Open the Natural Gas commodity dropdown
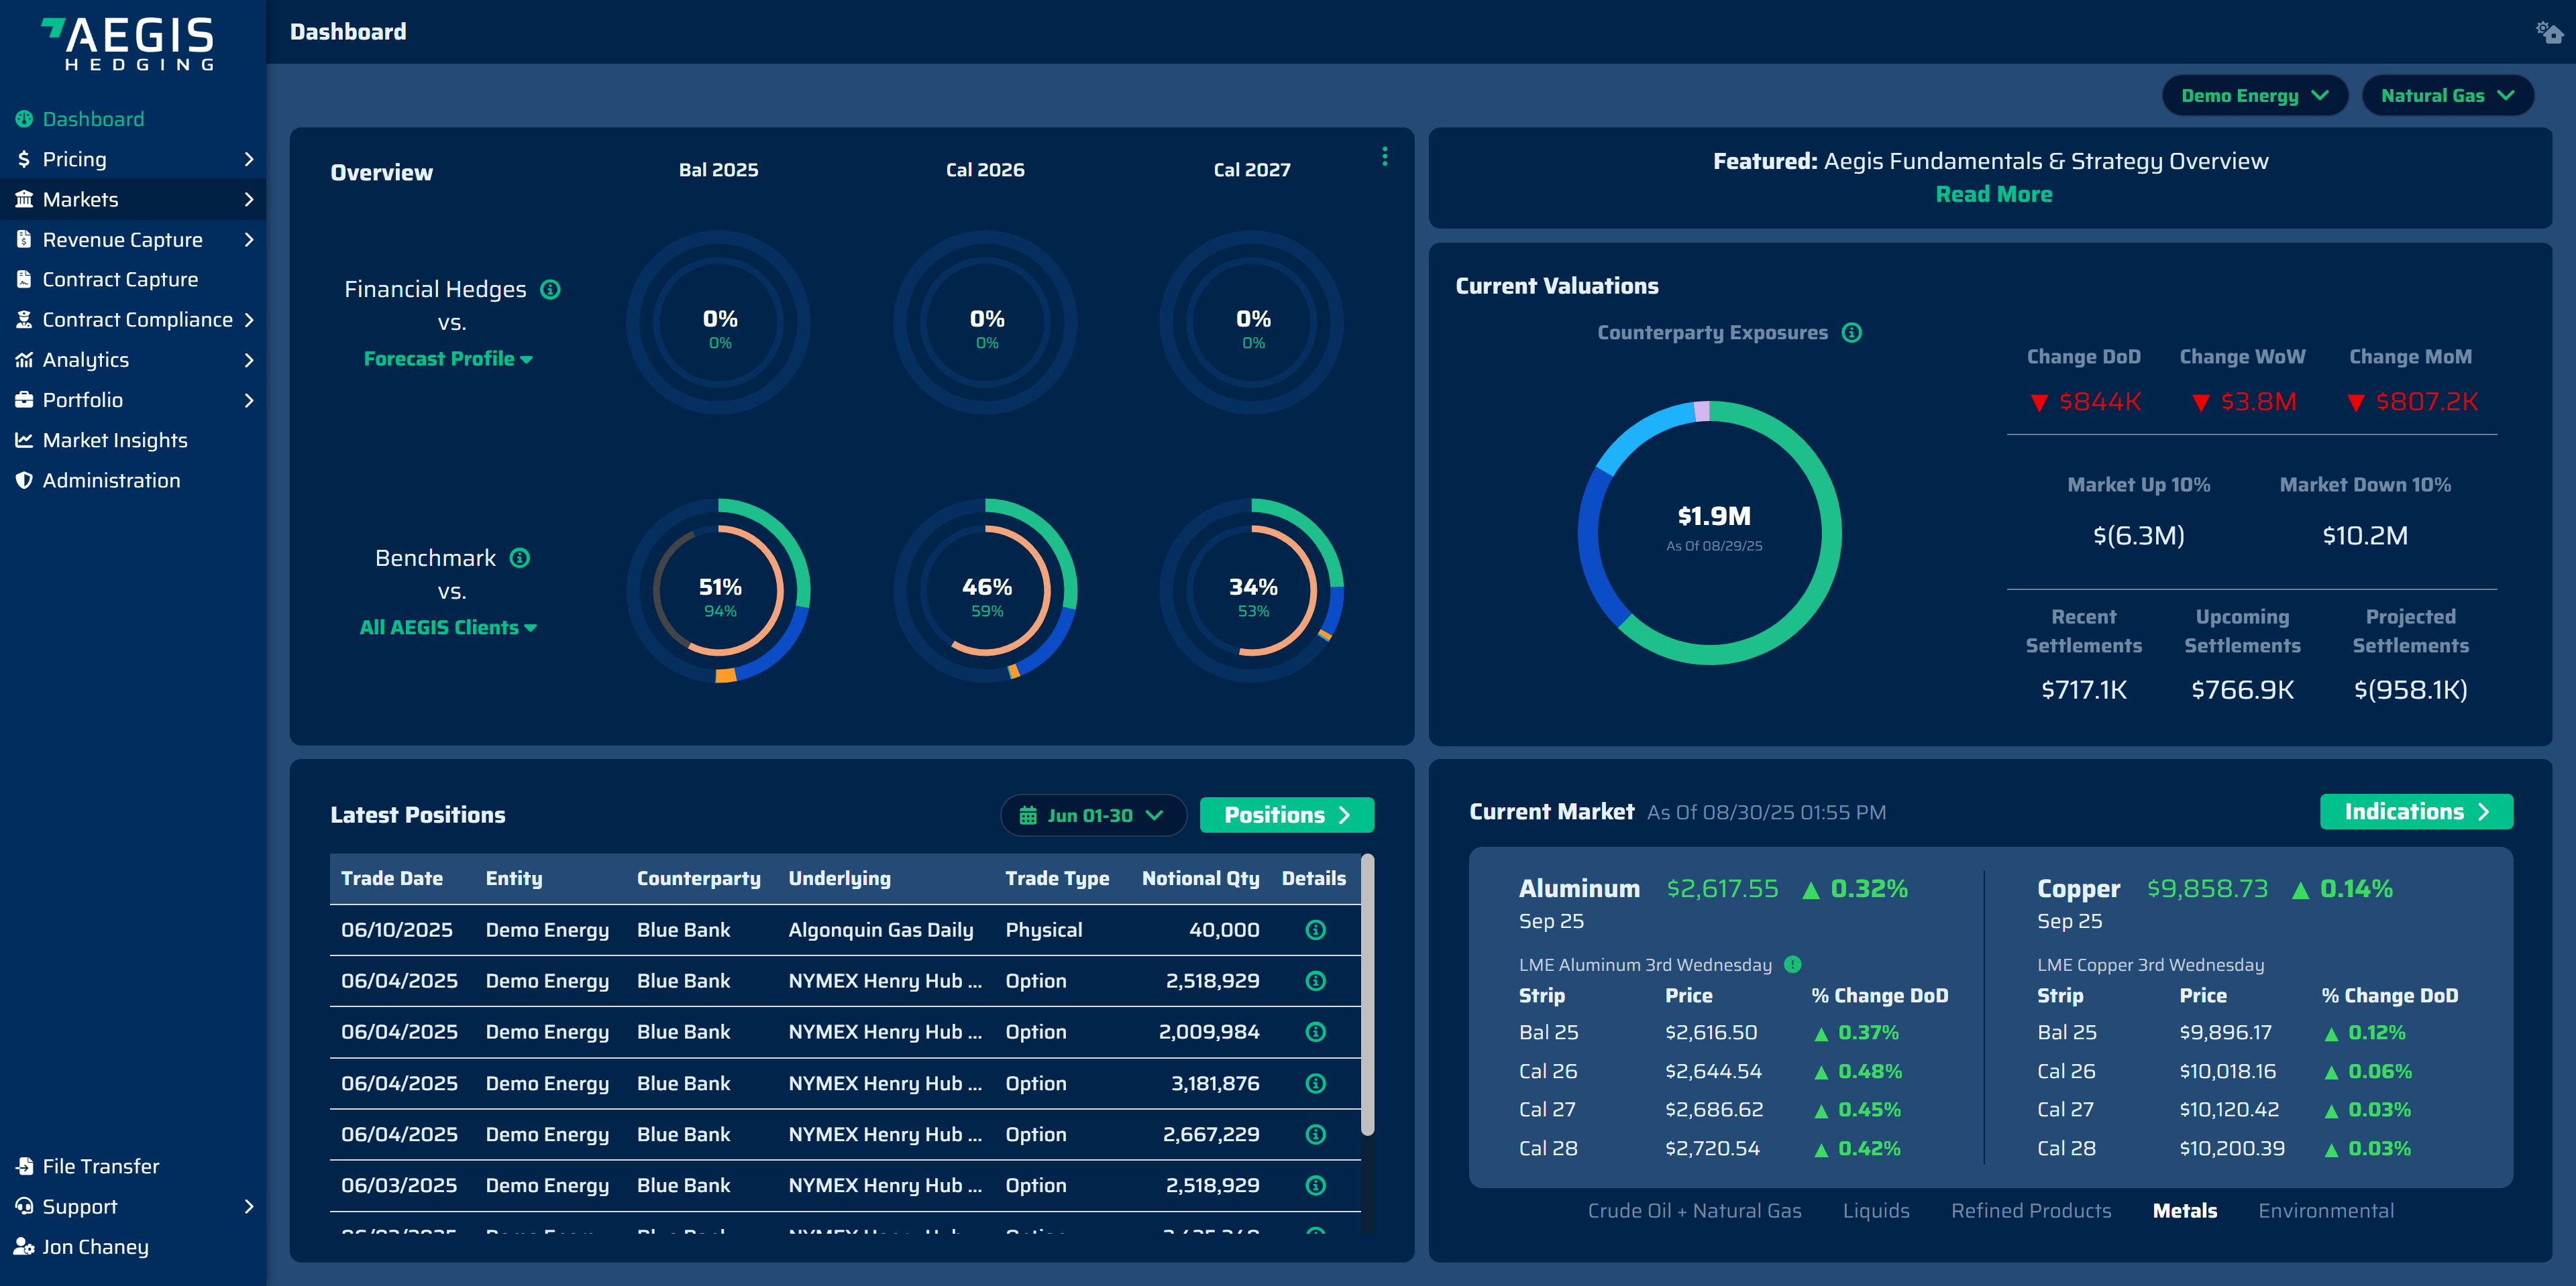 (x=2447, y=95)
